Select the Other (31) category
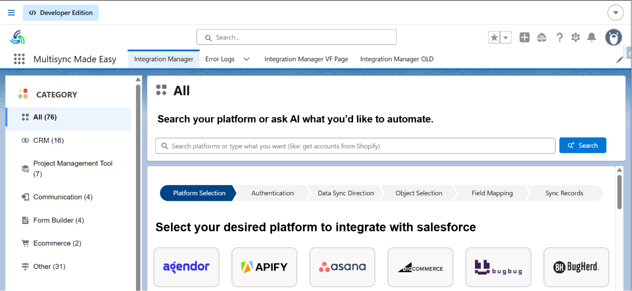The image size is (632, 291). [68, 267]
